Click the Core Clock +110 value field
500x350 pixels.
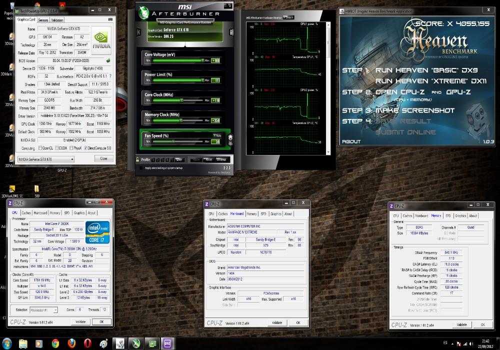[216, 100]
